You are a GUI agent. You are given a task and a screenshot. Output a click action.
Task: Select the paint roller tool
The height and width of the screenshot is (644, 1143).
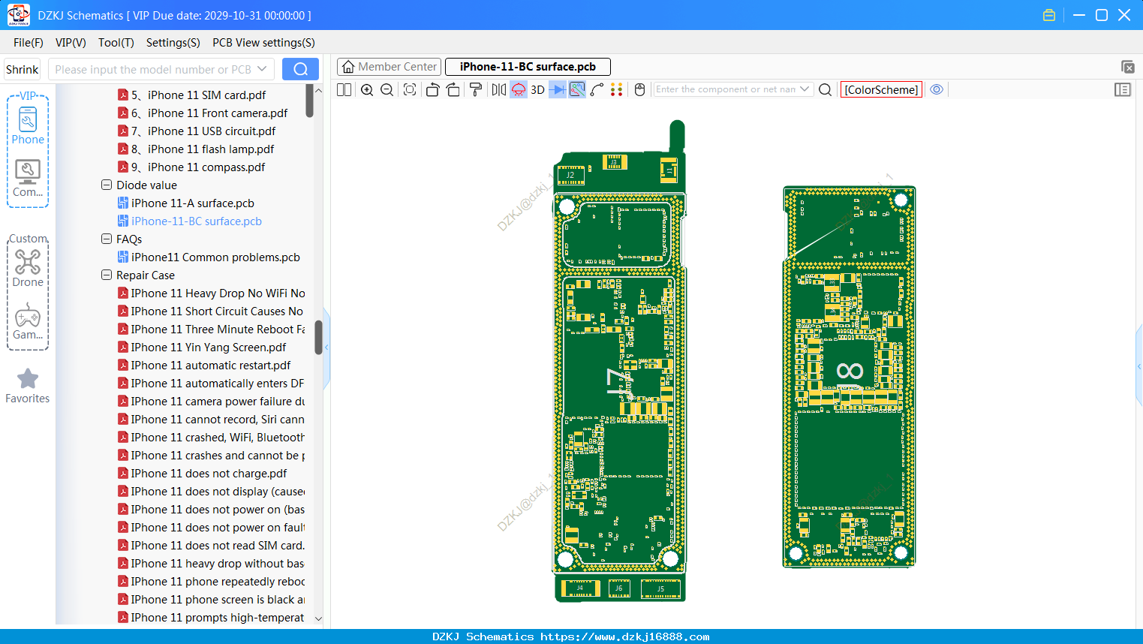[476, 89]
